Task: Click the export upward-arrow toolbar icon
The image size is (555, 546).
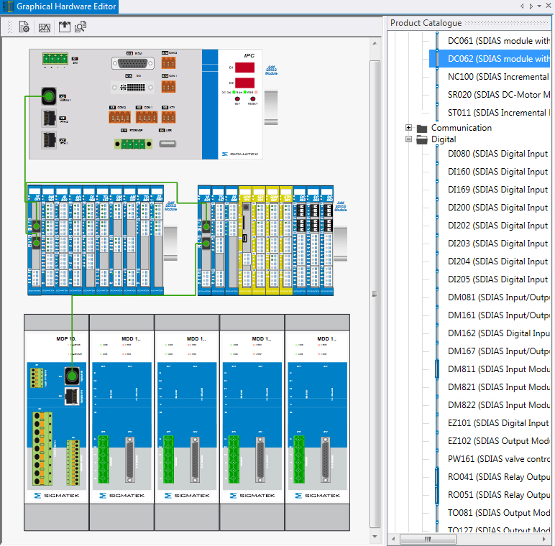Action: pos(65,27)
